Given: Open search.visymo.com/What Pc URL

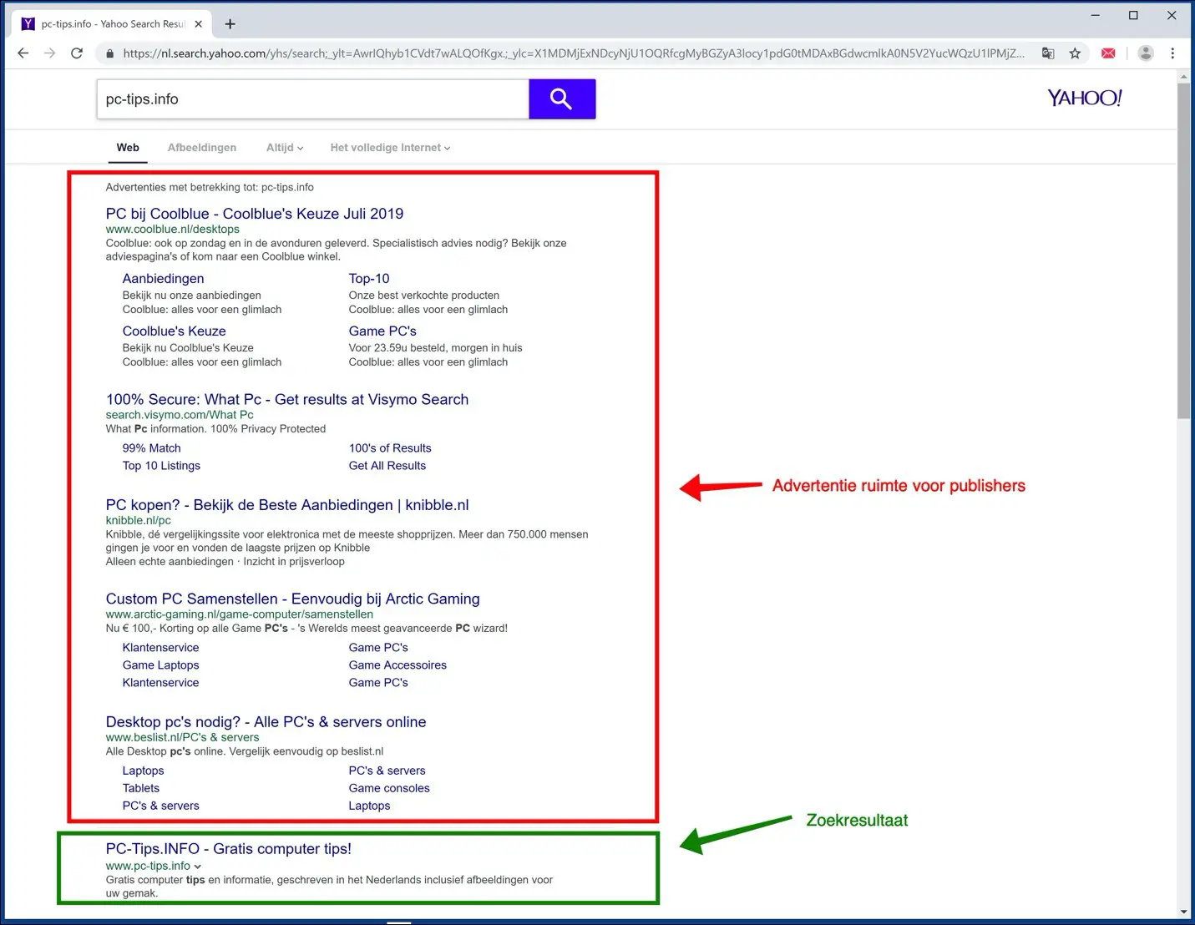Looking at the screenshot, I should (180, 415).
